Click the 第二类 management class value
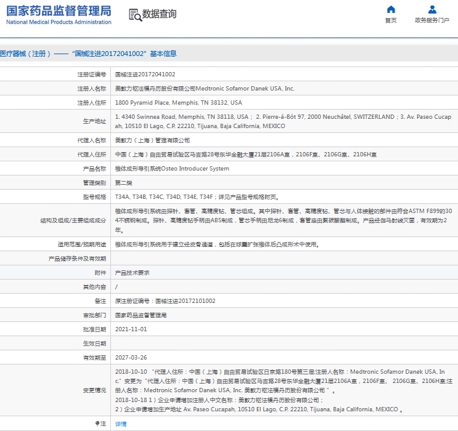Viewport: 458px width, 431px height. [123, 183]
